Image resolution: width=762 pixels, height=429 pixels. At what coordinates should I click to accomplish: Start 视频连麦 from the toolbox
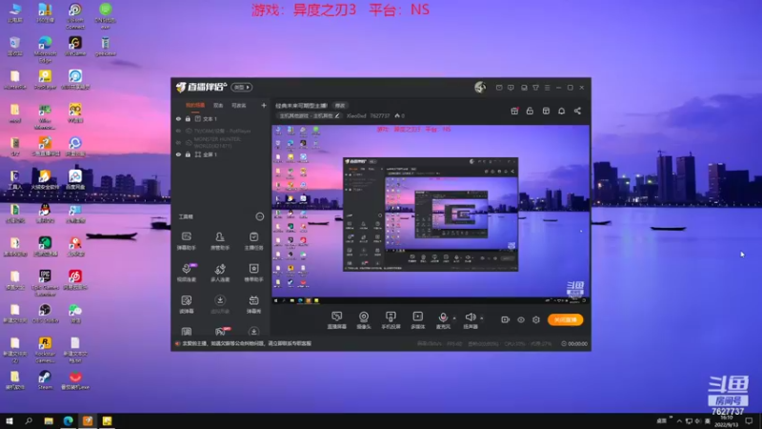click(x=186, y=273)
